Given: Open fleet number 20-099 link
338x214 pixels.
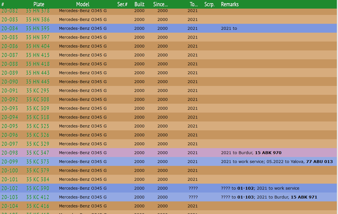Looking at the screenshot, I should tap(10, 162).
